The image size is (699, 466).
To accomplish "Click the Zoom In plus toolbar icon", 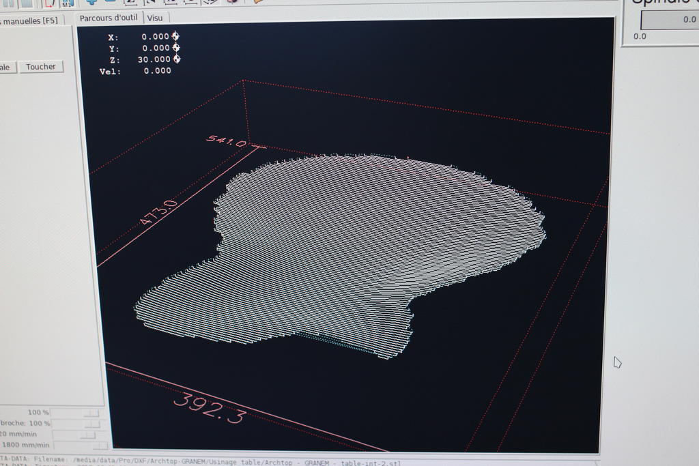I will 91,1.
